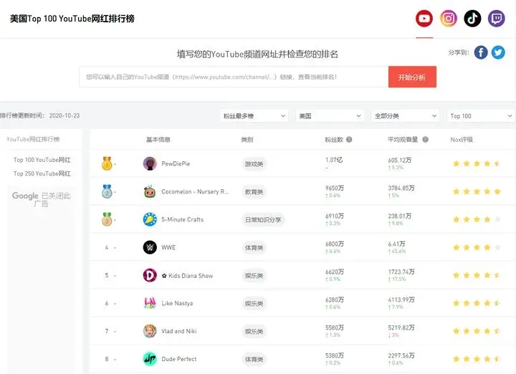516x374 pixels.
Task: Click the bronze medal rank 3 icon
Action: click(107, 219)
